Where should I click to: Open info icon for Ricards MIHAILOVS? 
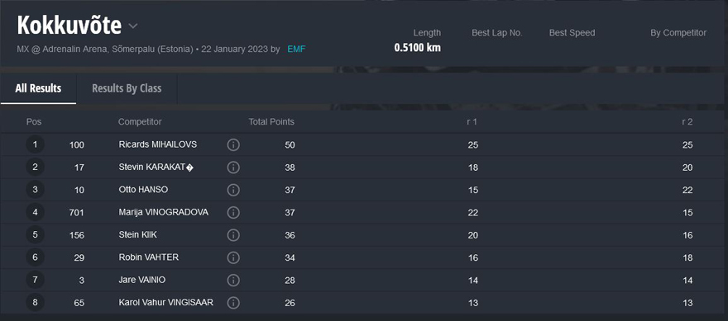(x=233, y=145)
